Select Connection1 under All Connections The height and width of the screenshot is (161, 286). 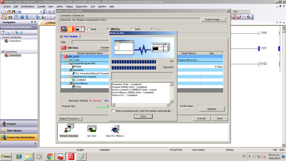tap(15, 55)
